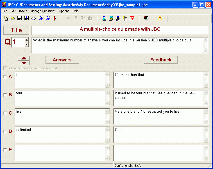This screenshot has height=169, width=213.
Task: Tick the checkbox for answer D
Action: 5,132
